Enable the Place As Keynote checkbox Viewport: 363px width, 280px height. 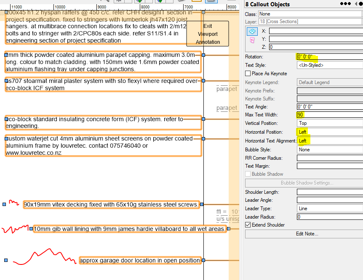[x=248, y=73]
